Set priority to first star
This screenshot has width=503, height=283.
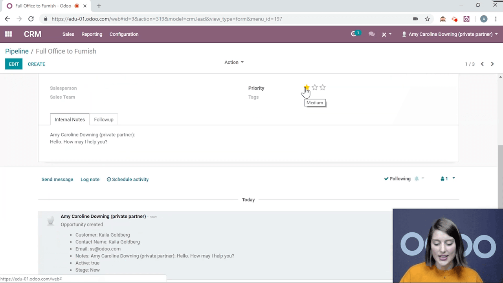(307, 87)
